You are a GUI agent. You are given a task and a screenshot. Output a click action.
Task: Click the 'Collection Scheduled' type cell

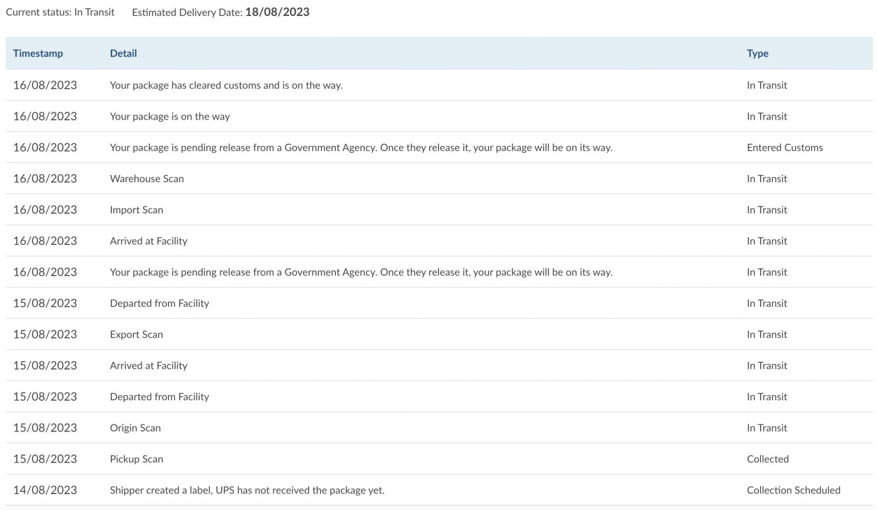(x=793, y=490)
